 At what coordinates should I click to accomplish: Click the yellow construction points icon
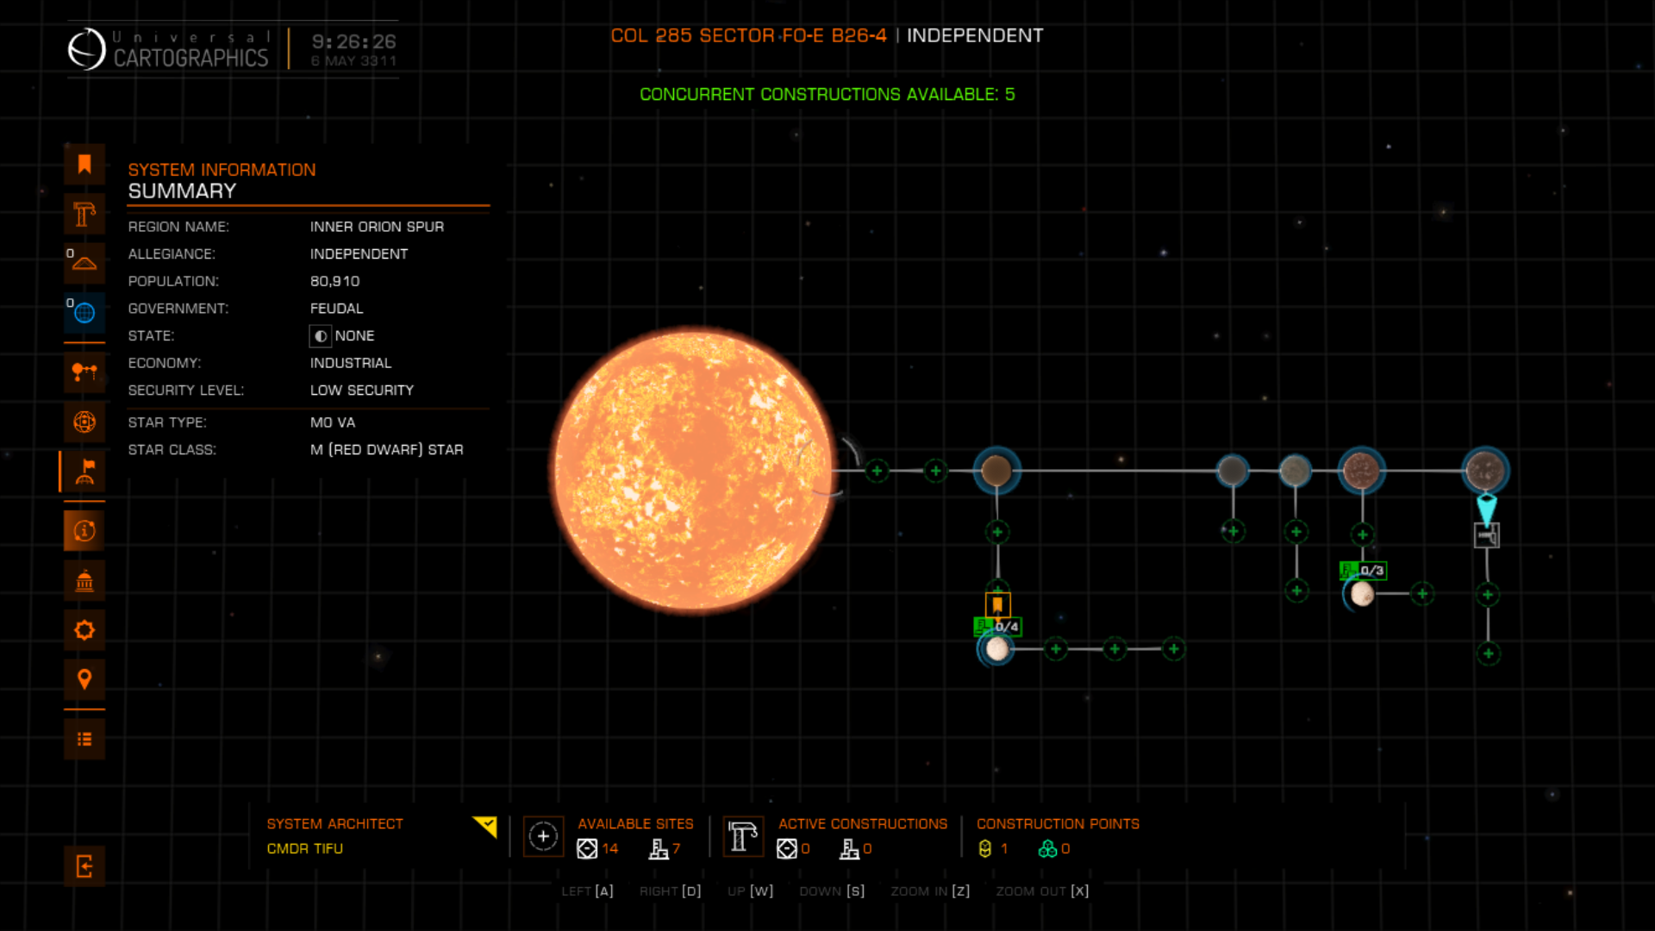[x=985, y=849]
